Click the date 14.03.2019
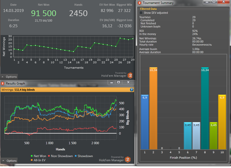 (x=14, y=11)
